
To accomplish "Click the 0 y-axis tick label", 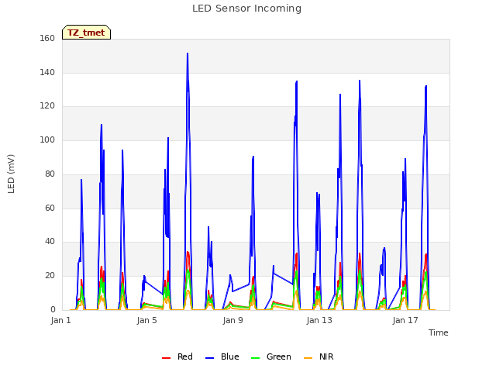I will coord(53,310).
